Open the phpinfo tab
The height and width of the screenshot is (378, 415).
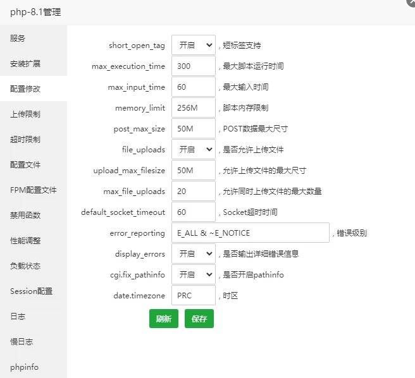34,367
